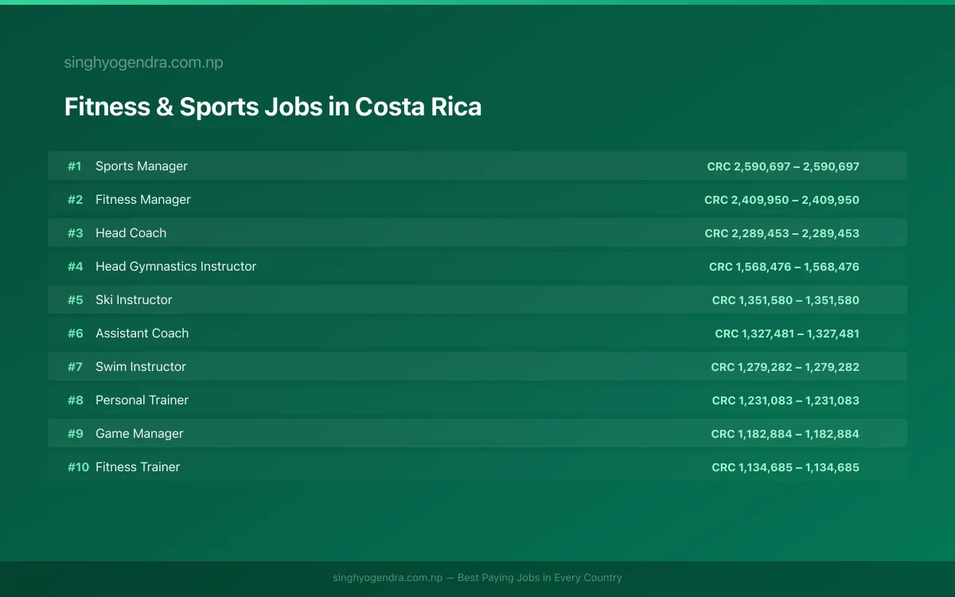Click salary CRC 1,327,481 – 1,327,481
Viewport: 955px width, 597px height.
787,334
